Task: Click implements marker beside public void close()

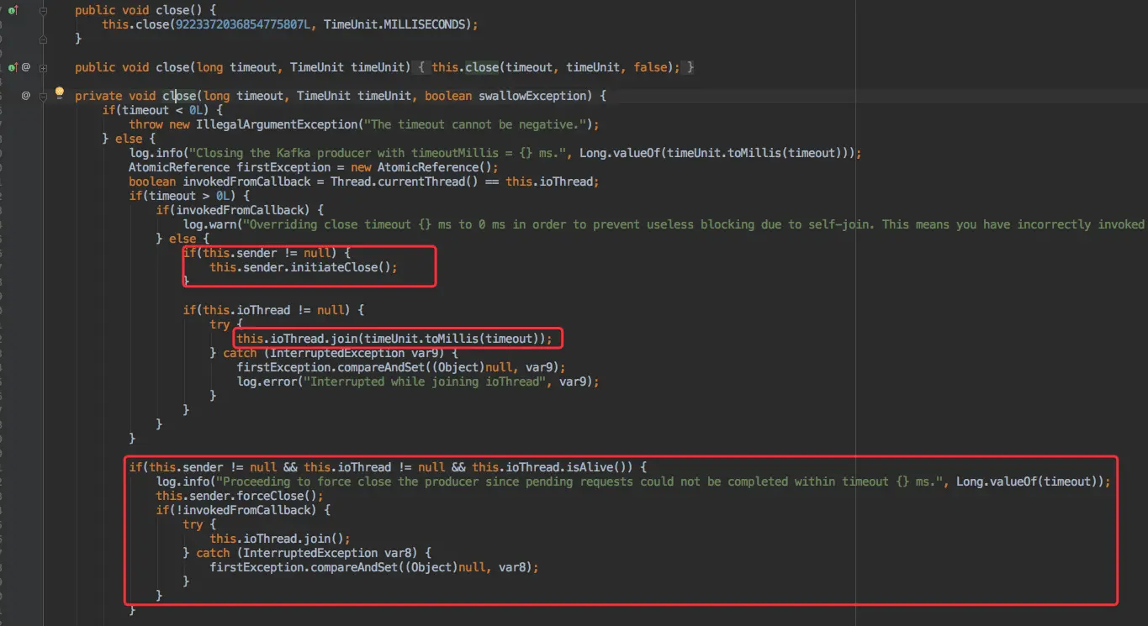Action: [x=13, y=11]
